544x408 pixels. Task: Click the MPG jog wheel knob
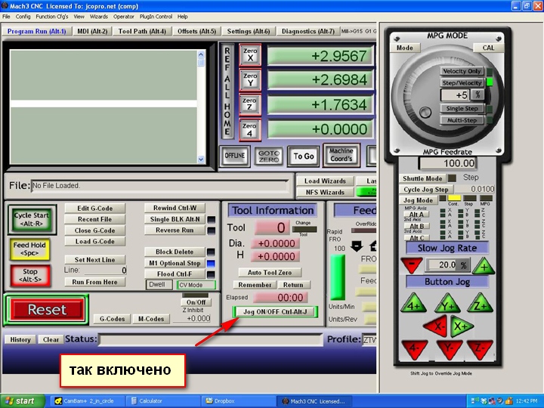coord(425,112)
